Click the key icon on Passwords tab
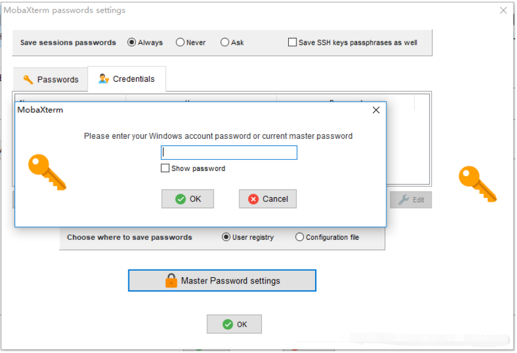Image resolution: width=517 pixels, height=353 pixels. [x=28, y=79]
